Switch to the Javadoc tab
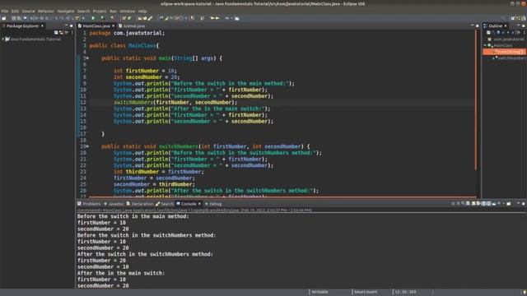The height and width of the screenshot is (296, 527). coord(114,204)
